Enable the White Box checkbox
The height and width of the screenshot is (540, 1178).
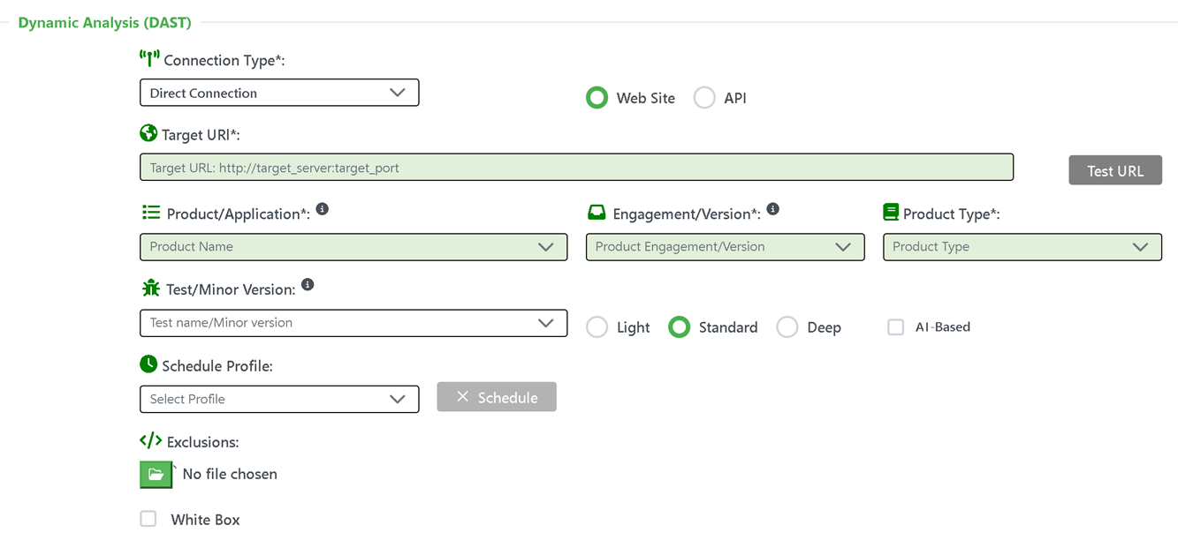tap(148, 519)
